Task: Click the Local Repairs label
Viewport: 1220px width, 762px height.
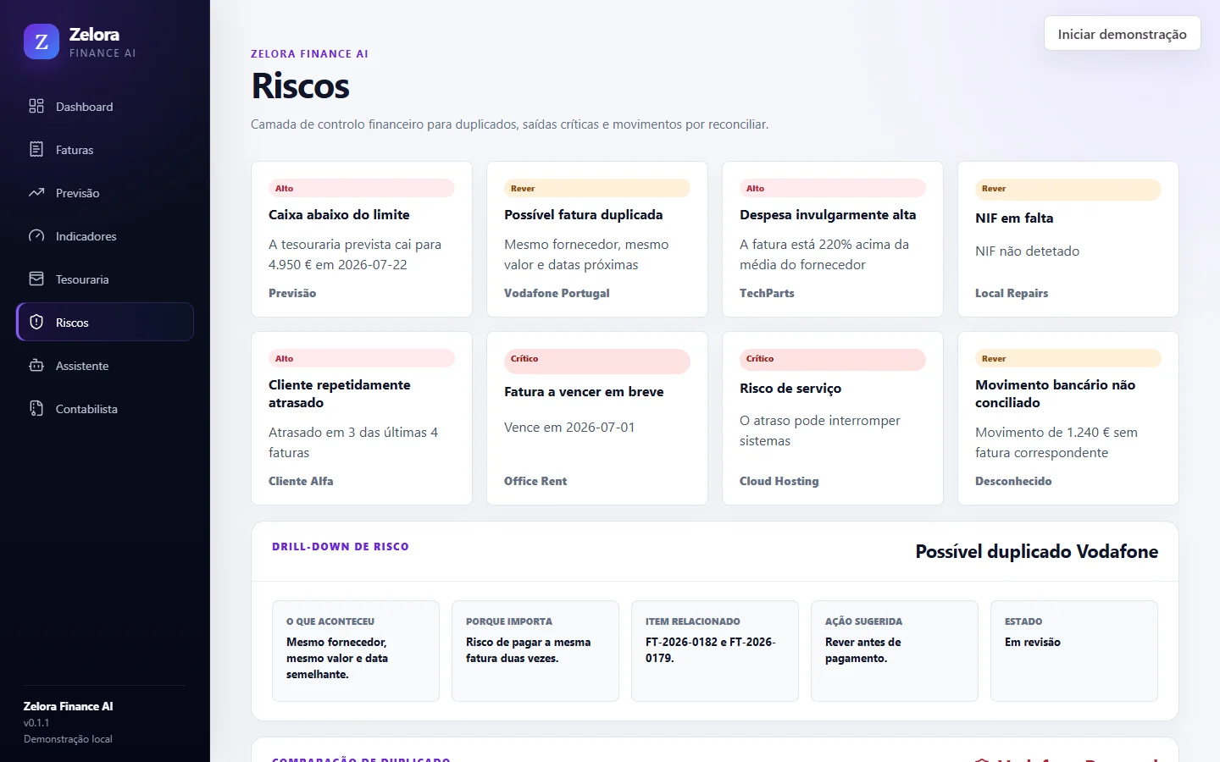Action: click(1012, 293)
